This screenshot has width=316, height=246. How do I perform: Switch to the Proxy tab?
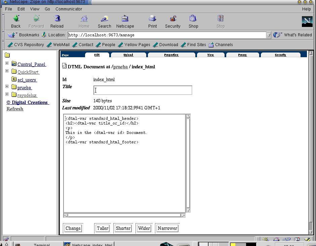(242, 55)
